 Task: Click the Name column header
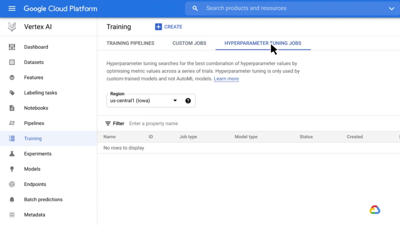point(109,137)
